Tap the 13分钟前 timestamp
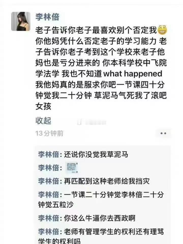 pyautogui.click(x=49, y=133)
